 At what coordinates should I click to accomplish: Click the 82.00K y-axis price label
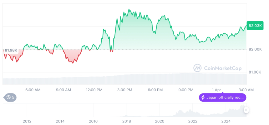pyautogui.click(x=255, y=50)
